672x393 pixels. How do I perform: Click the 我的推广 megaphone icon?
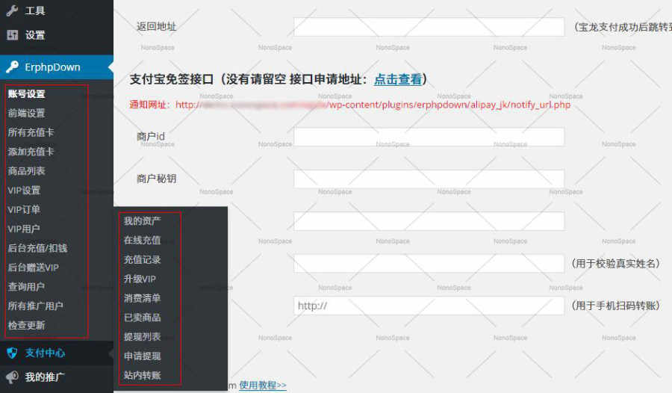13,377
